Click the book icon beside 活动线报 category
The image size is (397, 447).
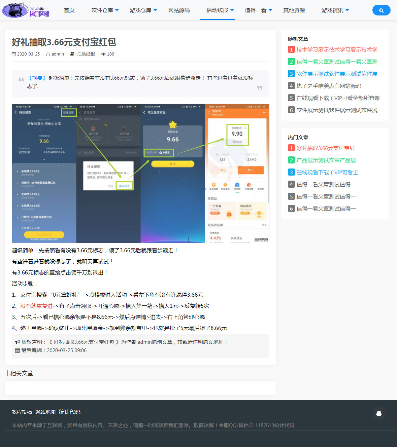coord(72,54)
